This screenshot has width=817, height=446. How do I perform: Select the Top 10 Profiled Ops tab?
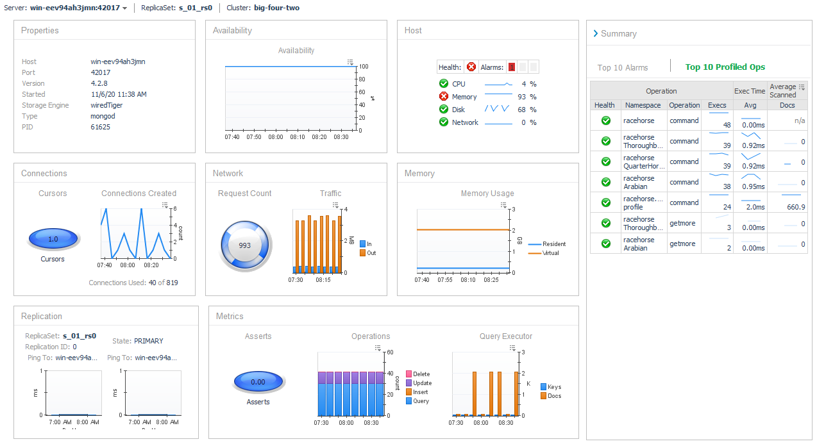pos(725,67)
